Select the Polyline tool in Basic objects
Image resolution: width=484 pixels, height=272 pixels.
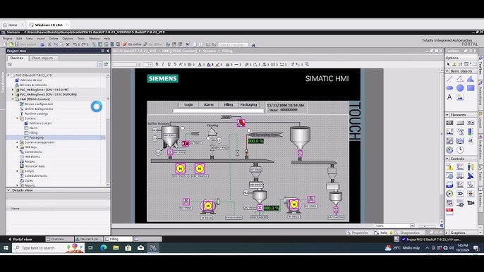[460, 79]
